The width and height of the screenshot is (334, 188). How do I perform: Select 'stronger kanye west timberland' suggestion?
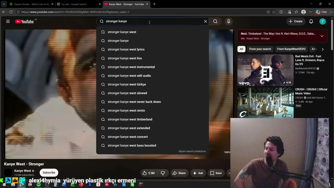152,119
